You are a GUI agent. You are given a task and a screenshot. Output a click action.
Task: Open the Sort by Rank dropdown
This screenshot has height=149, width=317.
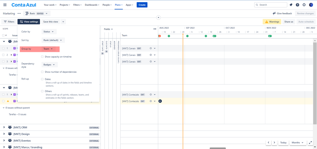coord(53,40)
